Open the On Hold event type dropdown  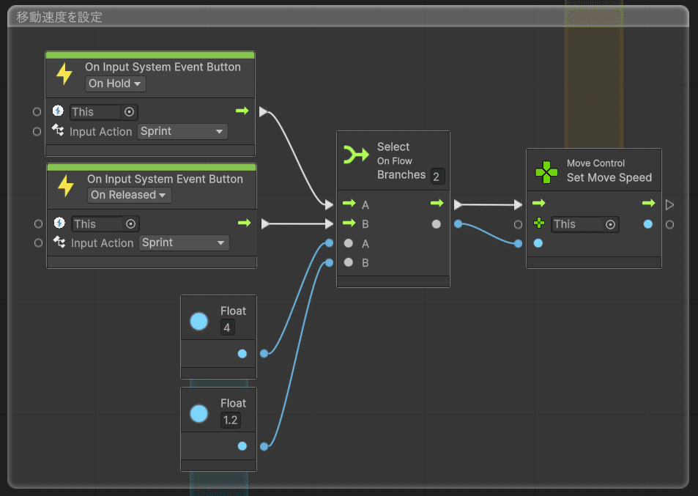pos(115,84)
